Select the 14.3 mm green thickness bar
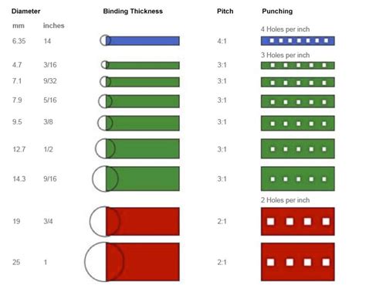Screen dimensions: 366x289 point(142,178)
